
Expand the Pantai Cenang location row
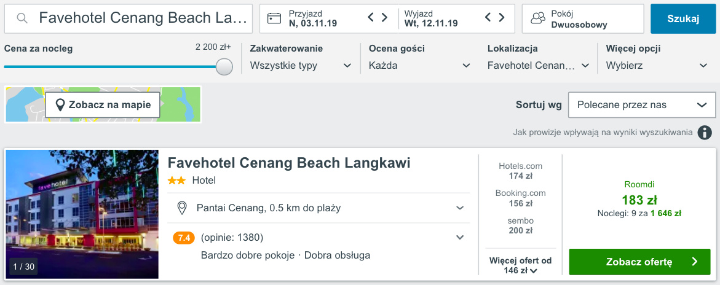[x=318, y=208]
